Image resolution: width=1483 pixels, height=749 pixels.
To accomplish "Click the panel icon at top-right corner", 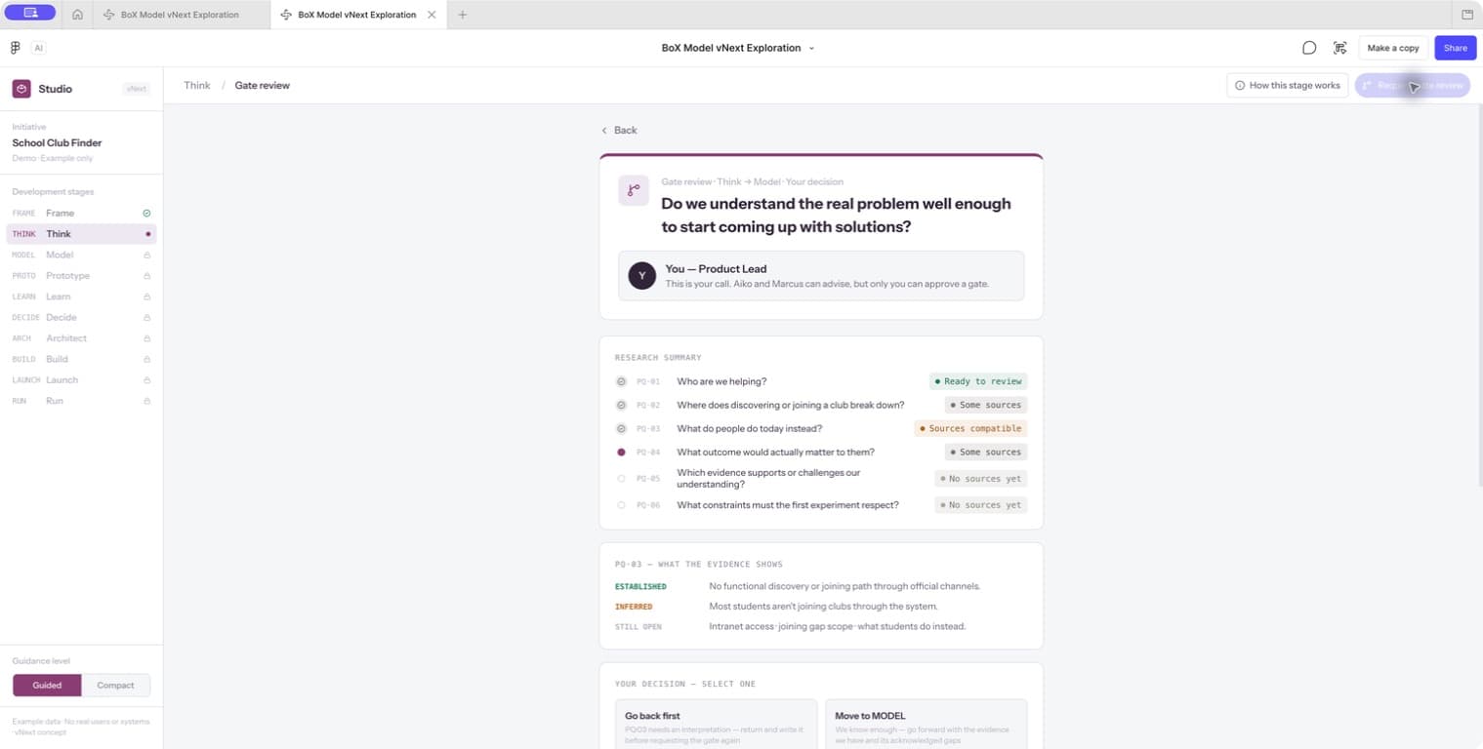I will tap(1467, 15).
